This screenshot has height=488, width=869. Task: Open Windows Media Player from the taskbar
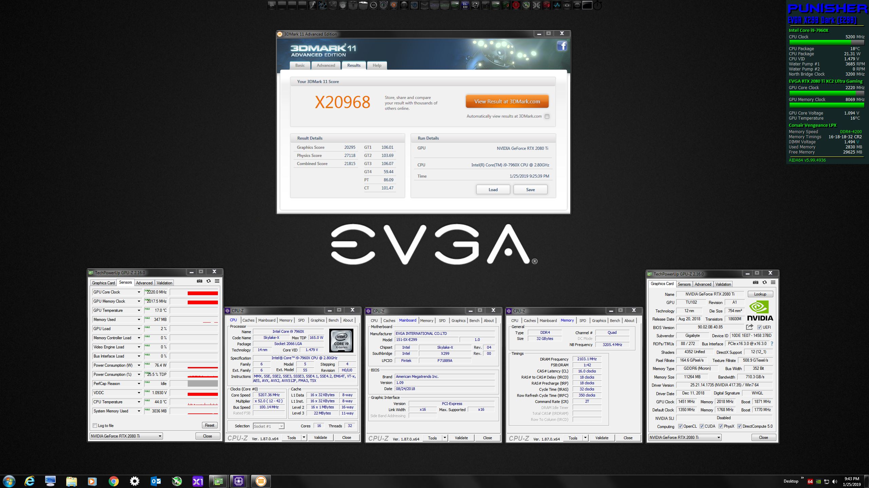tap(92, 481)
